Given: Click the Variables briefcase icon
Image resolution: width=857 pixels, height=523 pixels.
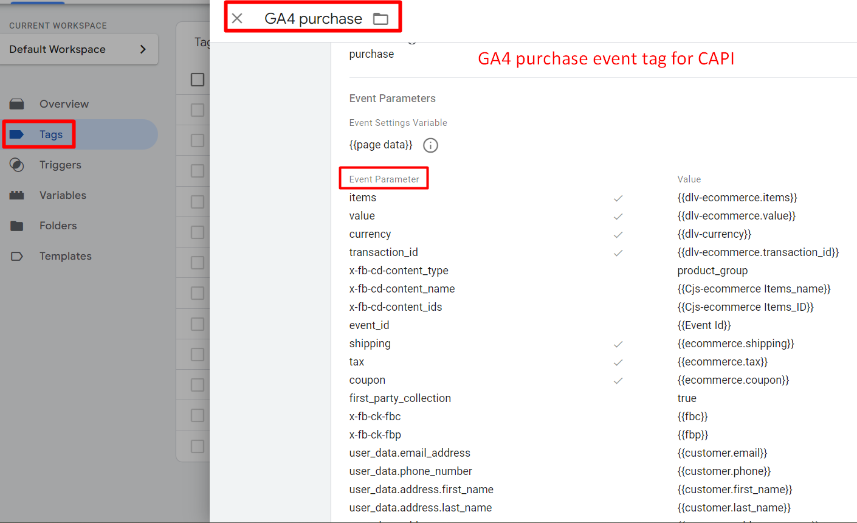Looking at the screenshot, I should pos(17,195).
